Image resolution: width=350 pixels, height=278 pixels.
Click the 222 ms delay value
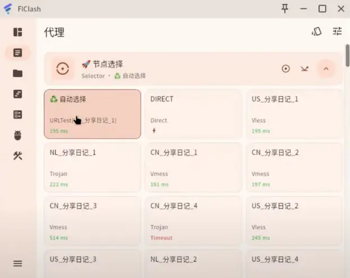(x=58, y=184)
